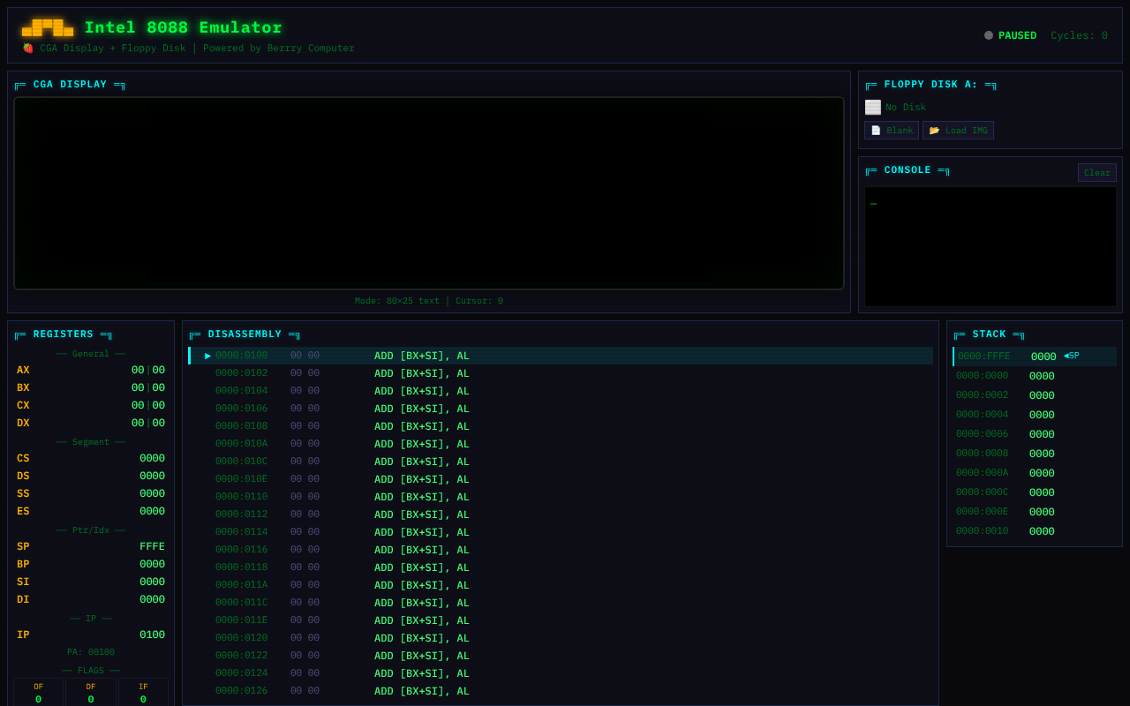Screen dimensions: 1130x706
Task: Click the current instruction arrow at 0000:0100
Action: [208, 356]
